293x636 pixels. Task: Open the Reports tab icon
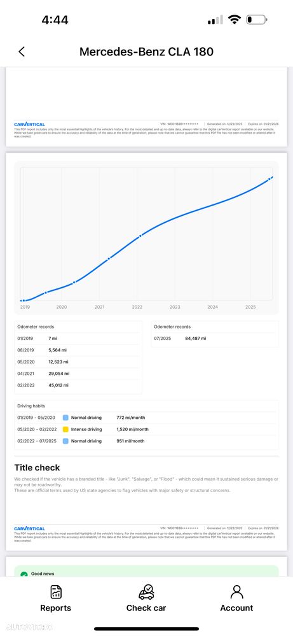point(56,592)
